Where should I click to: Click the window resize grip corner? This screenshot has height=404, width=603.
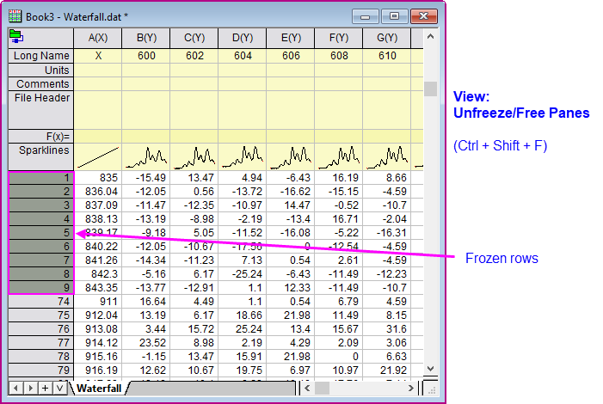pos(432,389)
